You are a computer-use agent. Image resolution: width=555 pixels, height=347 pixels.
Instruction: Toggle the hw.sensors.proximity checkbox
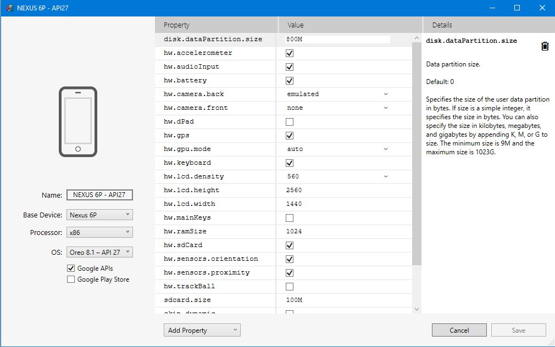pos(290,273)
